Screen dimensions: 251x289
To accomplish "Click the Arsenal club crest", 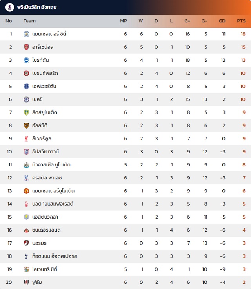I will 27,47.
